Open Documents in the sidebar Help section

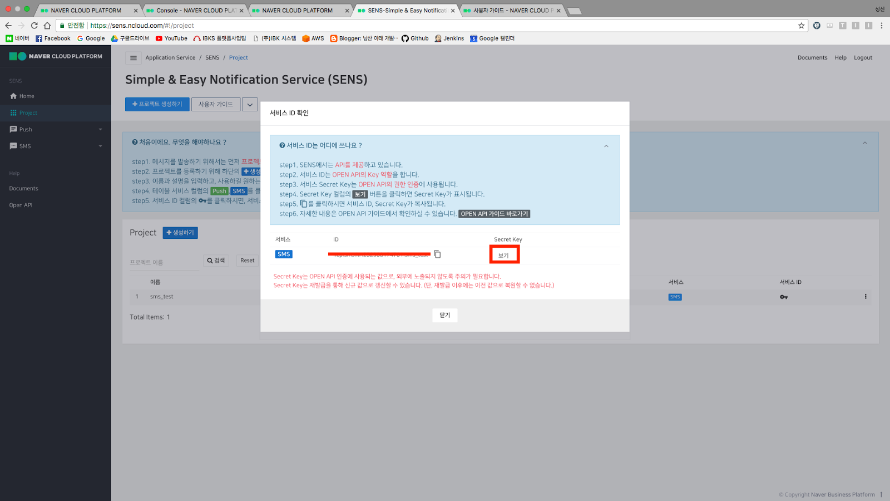[23, 189]
